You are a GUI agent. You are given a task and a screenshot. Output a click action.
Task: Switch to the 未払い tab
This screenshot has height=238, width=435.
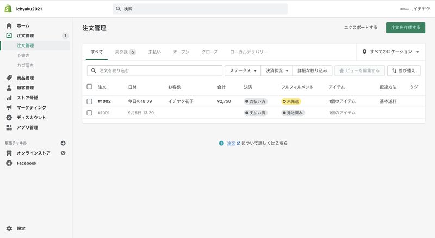coord(154,52)
